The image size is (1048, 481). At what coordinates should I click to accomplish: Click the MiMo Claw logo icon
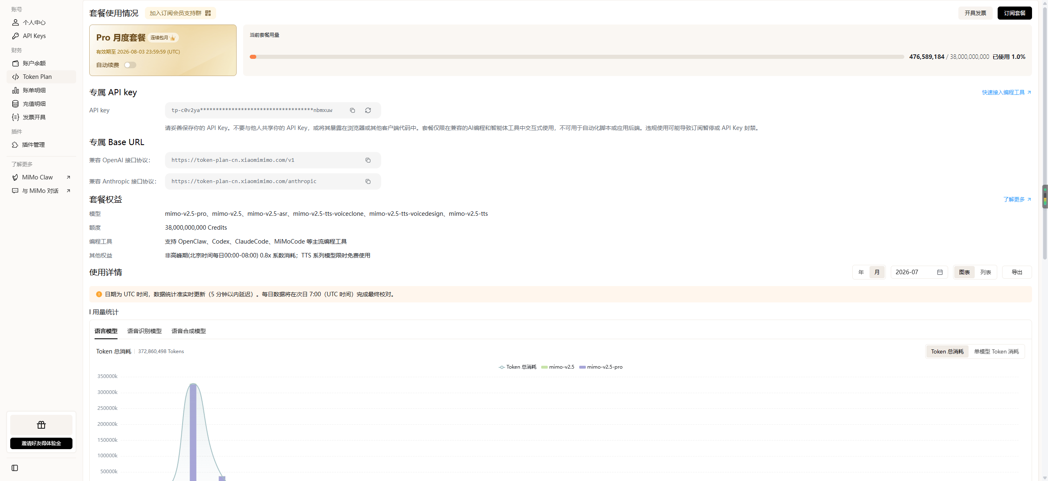15,177
